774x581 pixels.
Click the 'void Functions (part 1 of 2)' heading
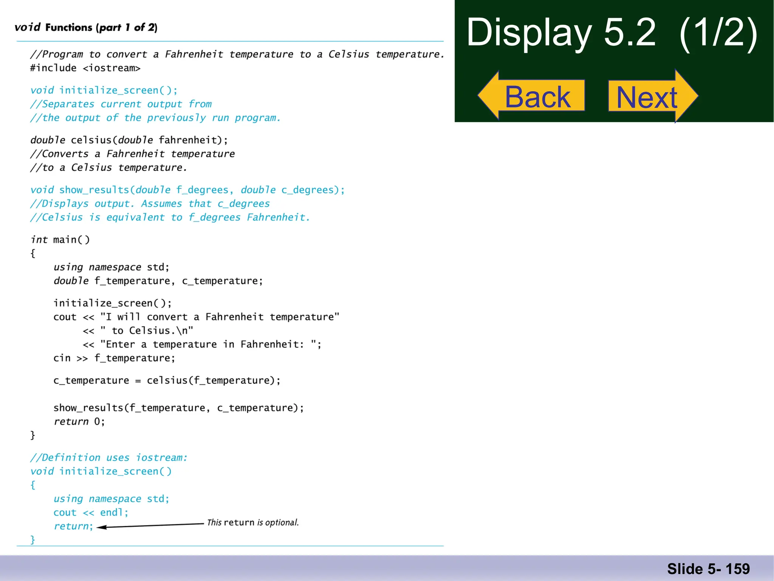[x=86, y=27]
